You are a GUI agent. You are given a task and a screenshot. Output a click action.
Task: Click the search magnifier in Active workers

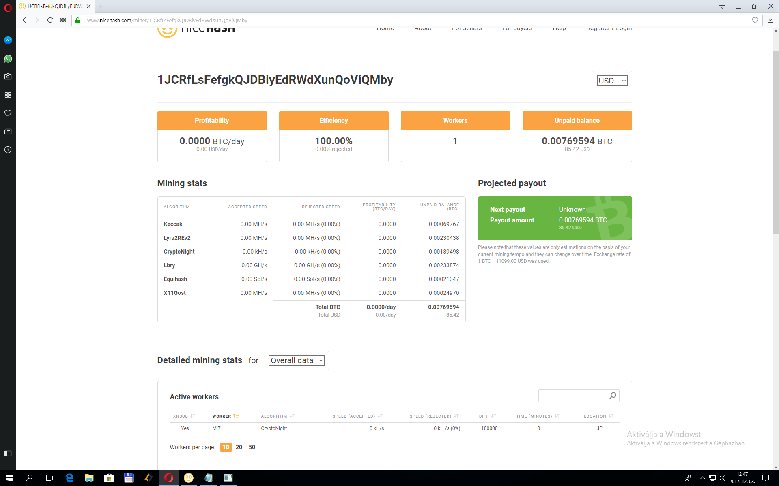click(613, 396)
